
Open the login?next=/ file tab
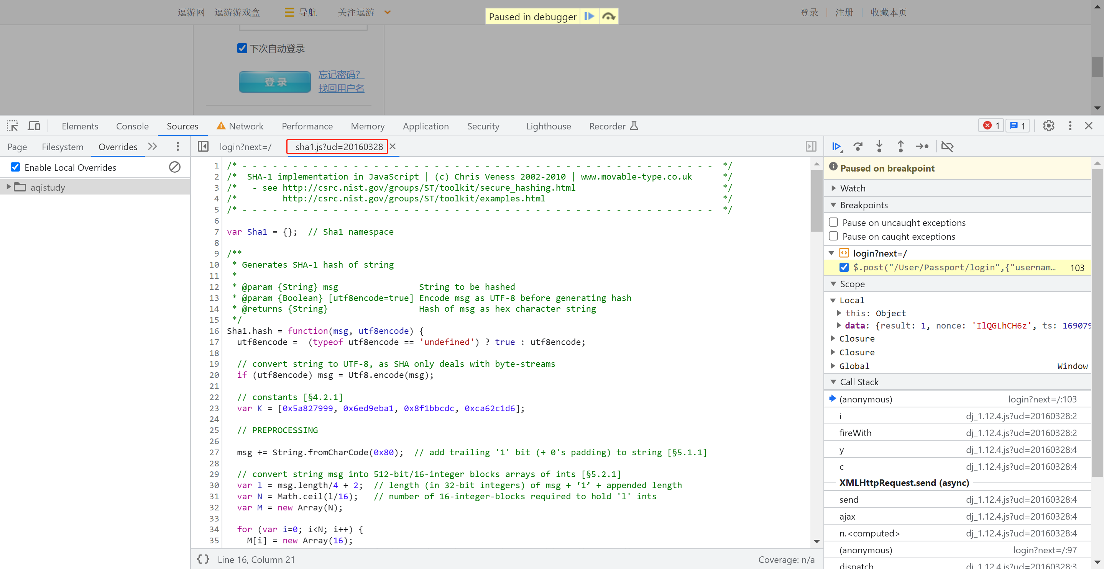coord(245,147)
